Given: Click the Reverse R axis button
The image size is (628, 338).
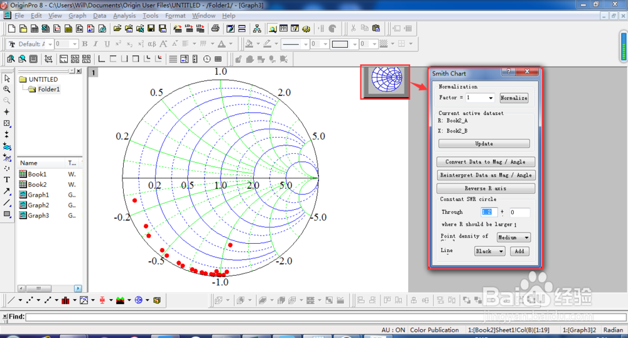Looking at the screenshot, I should [x=485, y=188].
